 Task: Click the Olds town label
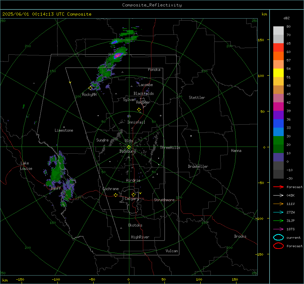click(x=129, y=141)
